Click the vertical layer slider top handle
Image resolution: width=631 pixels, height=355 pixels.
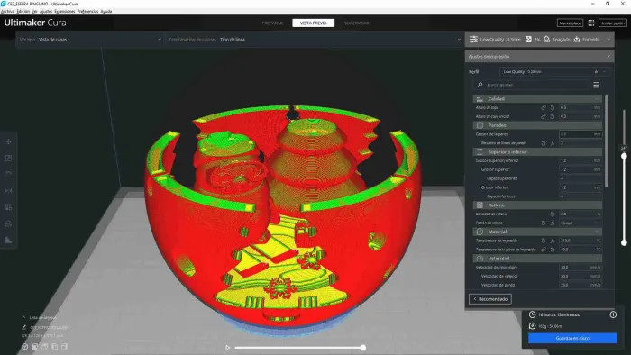pyautogui.click(x=624, y=156)
